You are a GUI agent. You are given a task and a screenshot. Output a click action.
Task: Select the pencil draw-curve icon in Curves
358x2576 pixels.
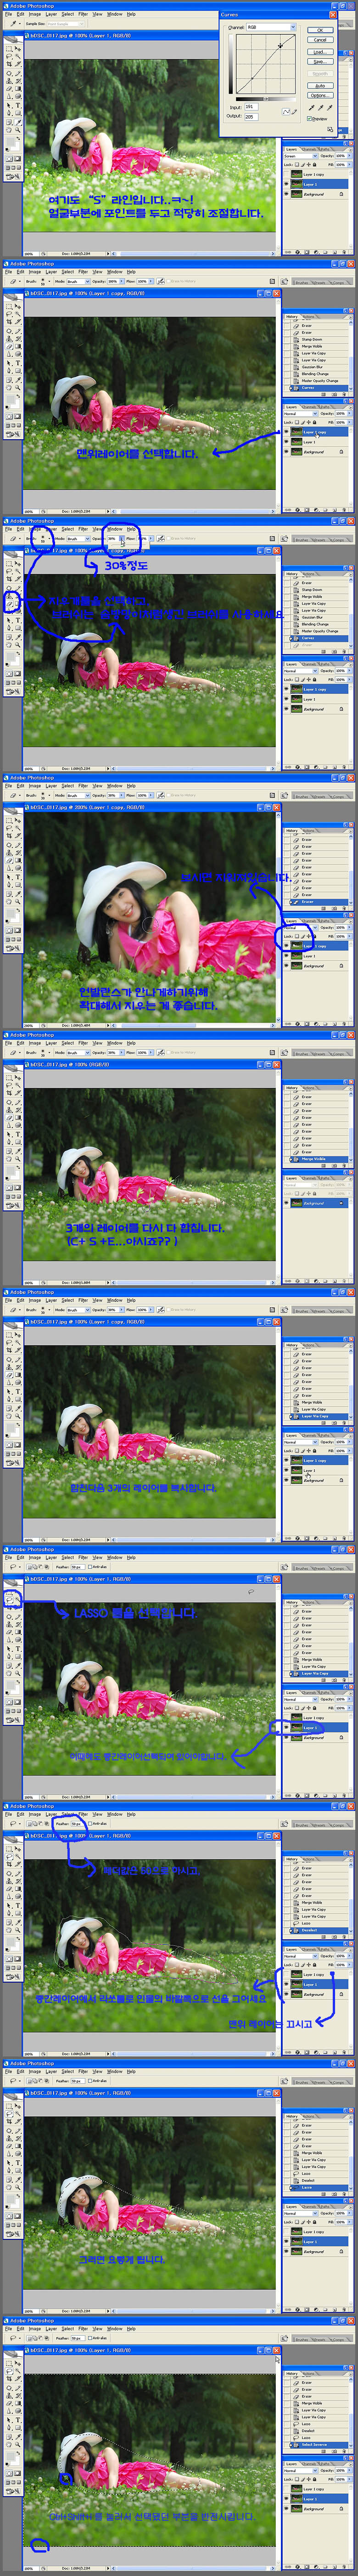click(295, 112)
